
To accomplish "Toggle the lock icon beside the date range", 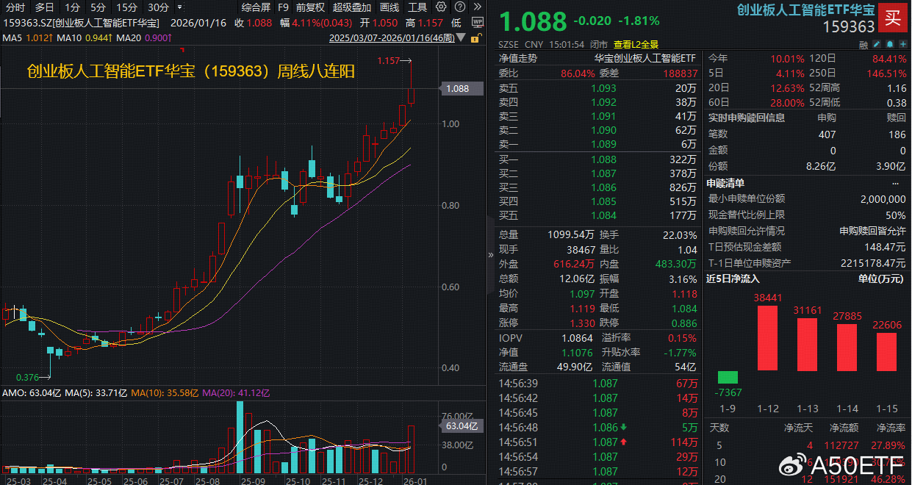I will coord(475,37).
